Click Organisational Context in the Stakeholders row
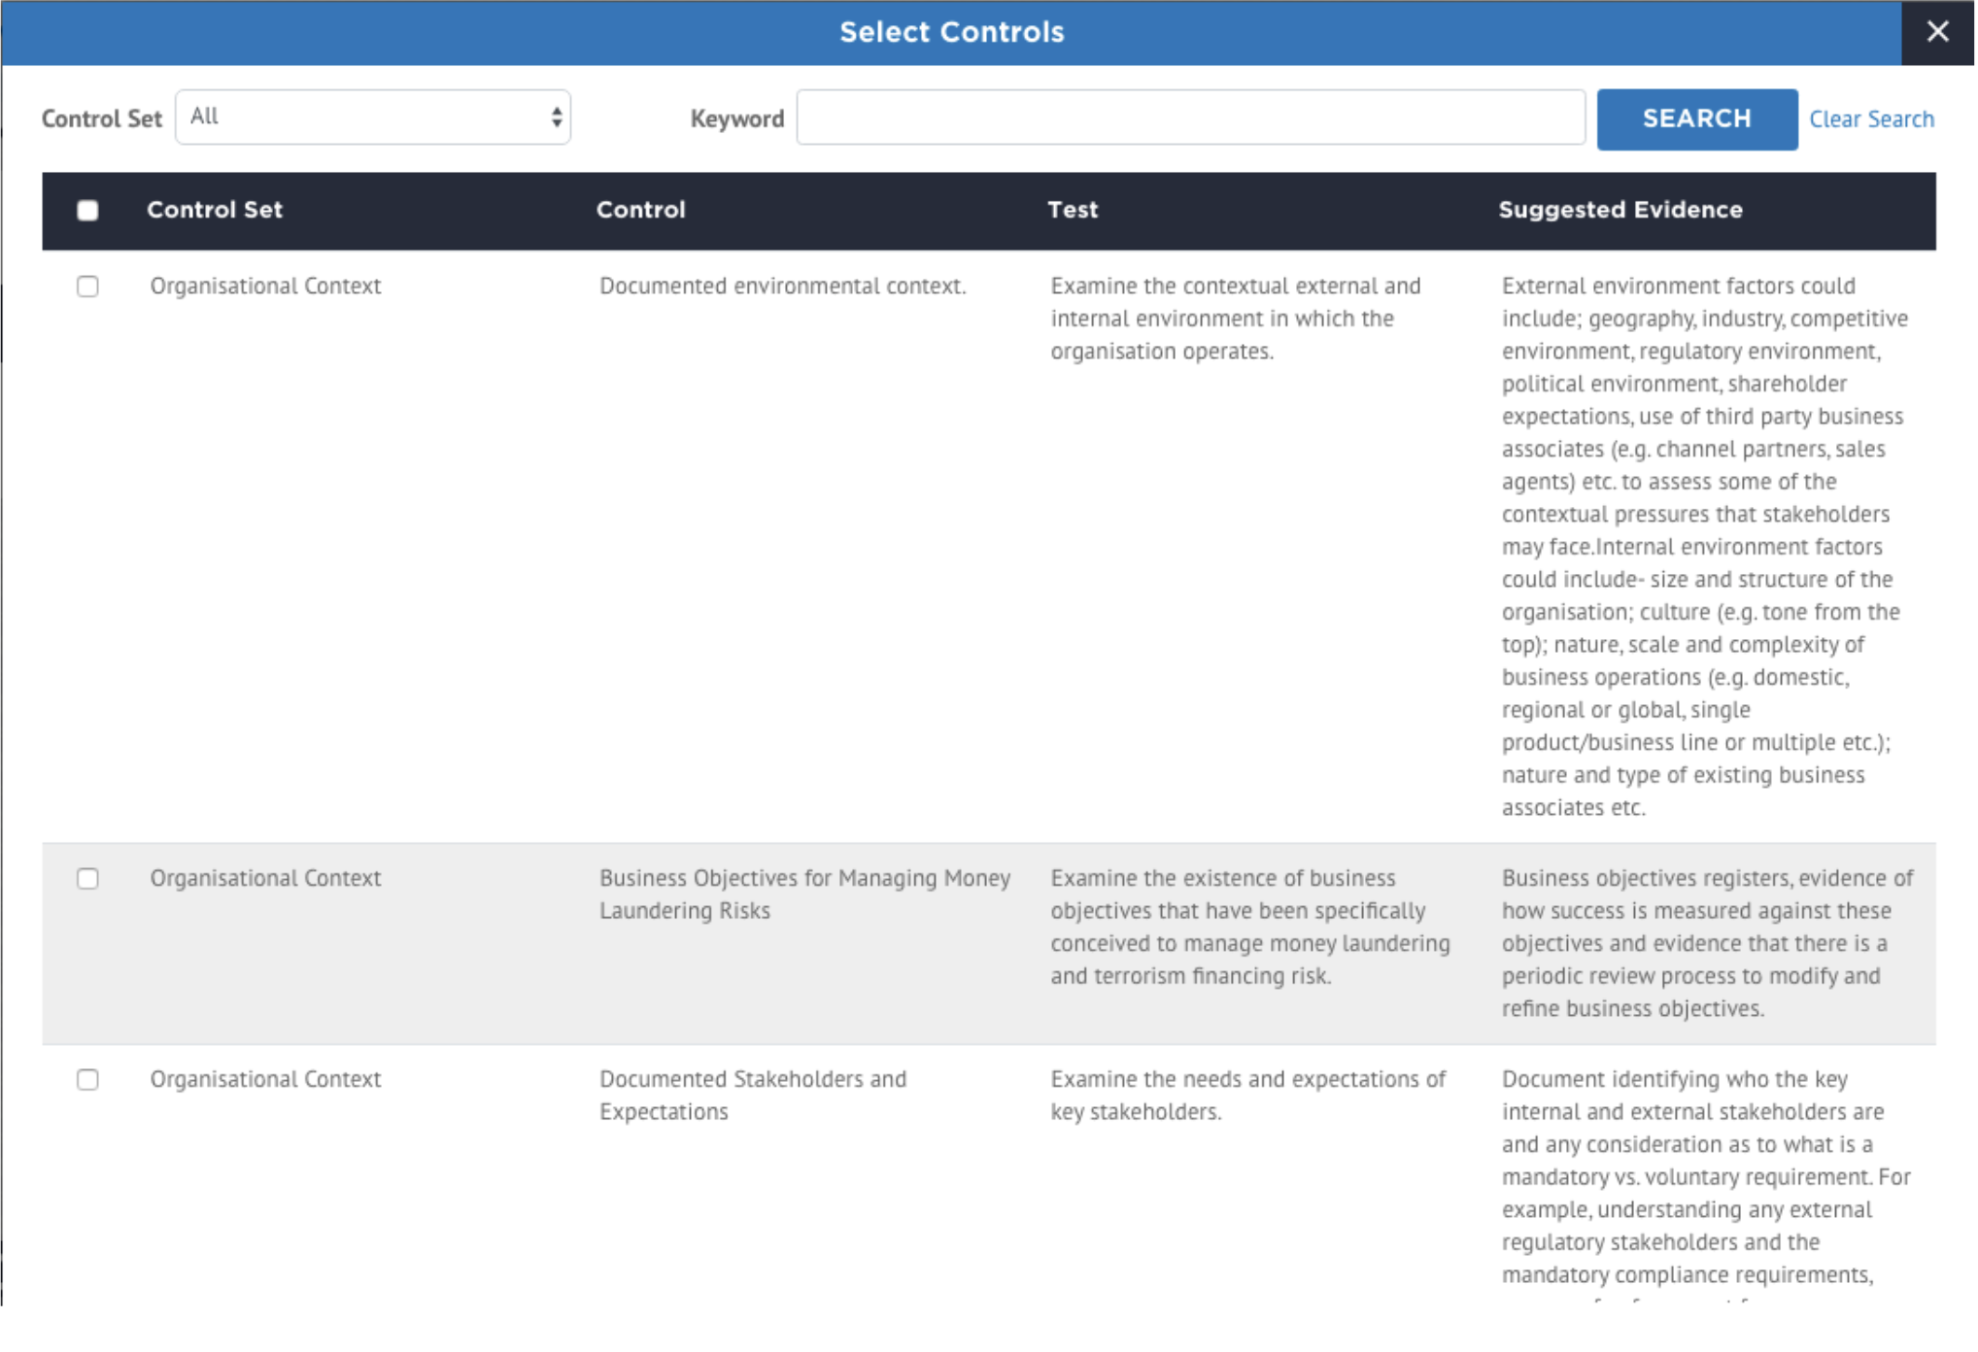This screenshot has height=1352, width=1978. point(265,1080)
